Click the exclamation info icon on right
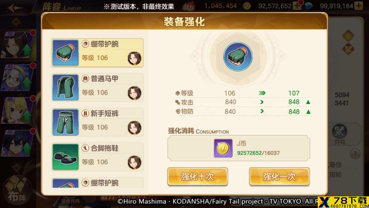 (x=355, y=154)
